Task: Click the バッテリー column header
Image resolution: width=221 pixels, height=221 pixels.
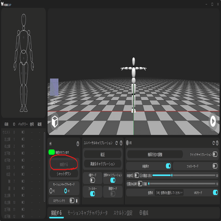Action: coord(23,124)
